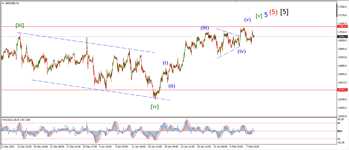
Task: Select the green [iv] wave label
Action: coord(155,107)
